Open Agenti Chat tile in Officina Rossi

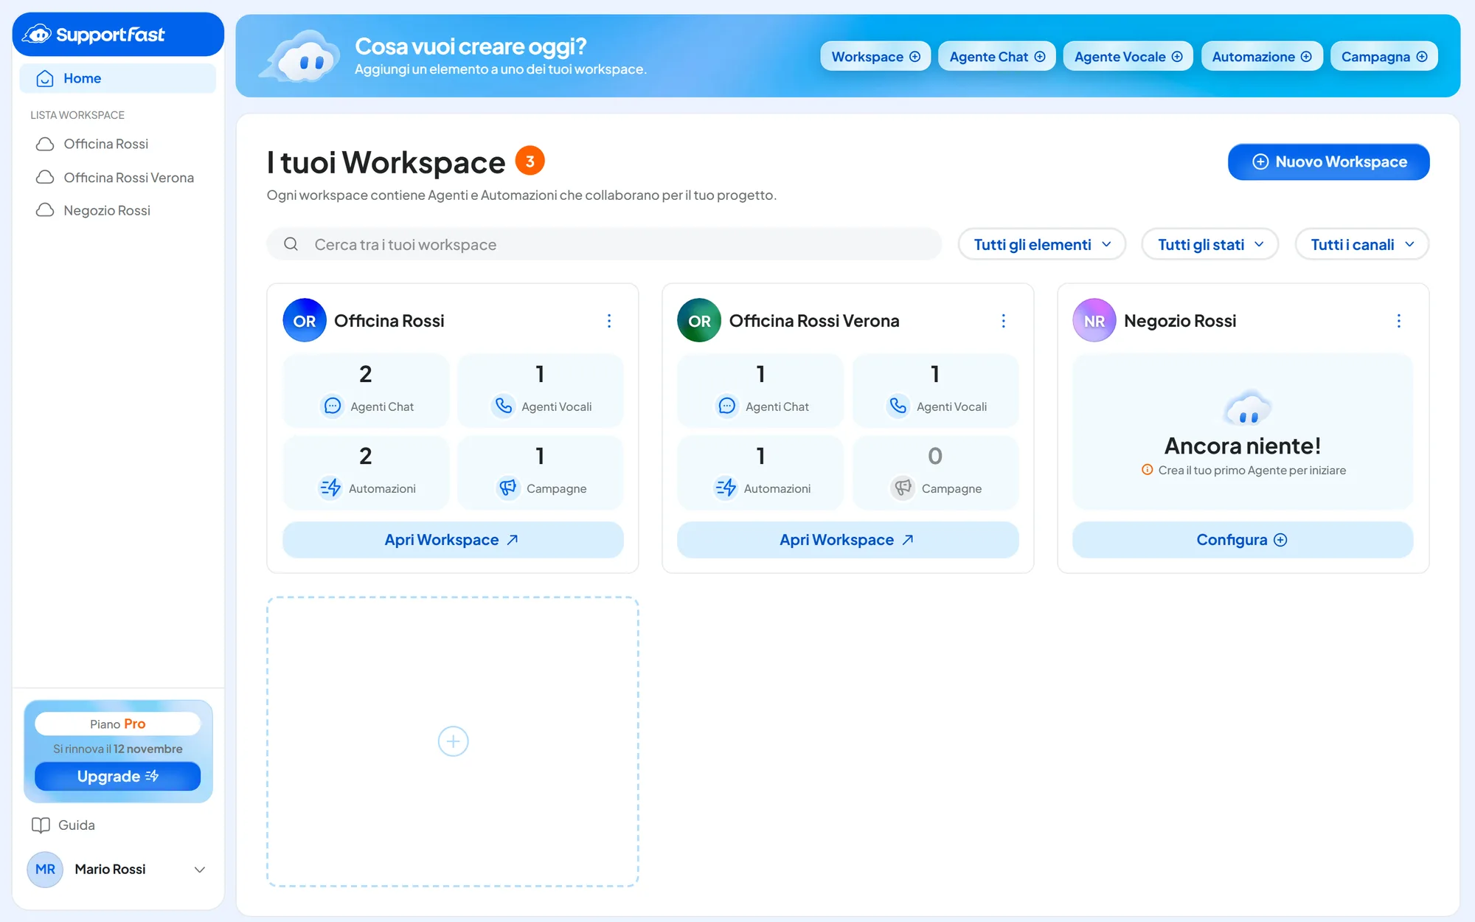pos(367,391)
